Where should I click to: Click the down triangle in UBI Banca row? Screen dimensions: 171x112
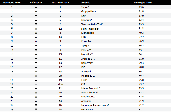[36, 109]
